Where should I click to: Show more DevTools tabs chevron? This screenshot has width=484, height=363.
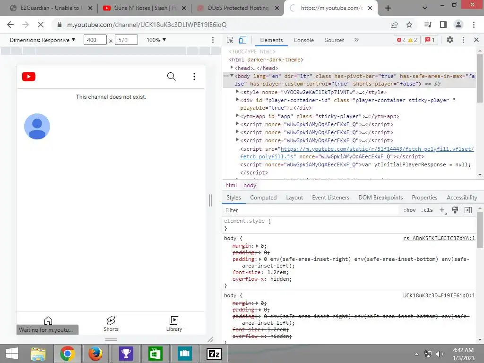356,40
